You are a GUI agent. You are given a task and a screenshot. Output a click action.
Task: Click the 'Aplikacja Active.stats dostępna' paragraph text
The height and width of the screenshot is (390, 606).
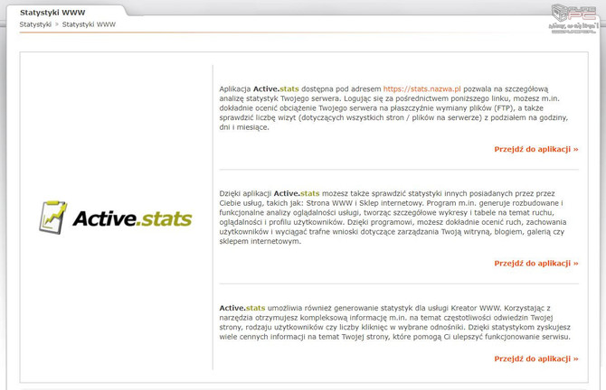coord(393,108)
